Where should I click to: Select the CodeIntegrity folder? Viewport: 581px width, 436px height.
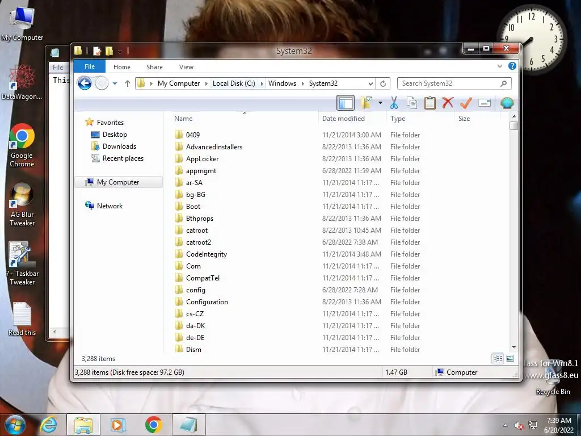click(x=207, y=254)
